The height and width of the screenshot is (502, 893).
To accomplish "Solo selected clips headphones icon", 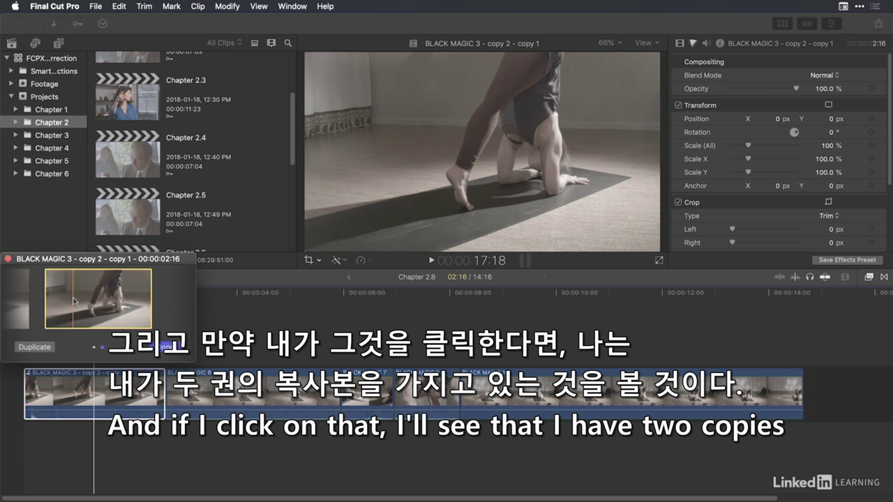I will [809, 277].
